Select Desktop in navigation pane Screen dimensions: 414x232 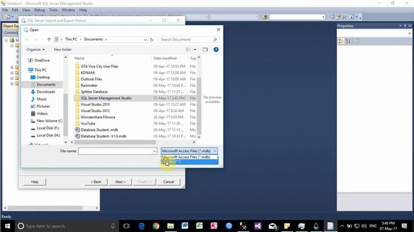pyautogui.click(x=43, y=77)
